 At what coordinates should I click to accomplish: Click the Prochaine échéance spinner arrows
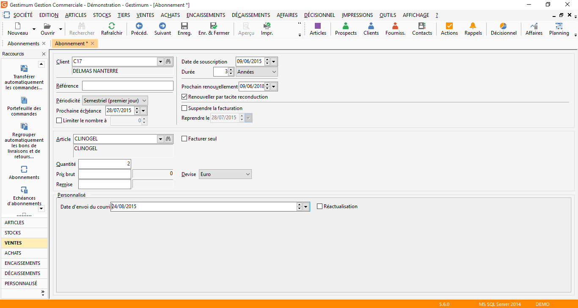pos(137,111)
